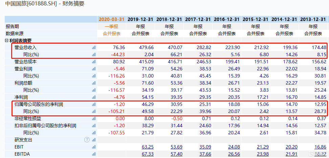This screenshot has width=329, height=158.
Task: Open chart icon for 归属母公司股东的净利润 row
Action: [93, 104]
